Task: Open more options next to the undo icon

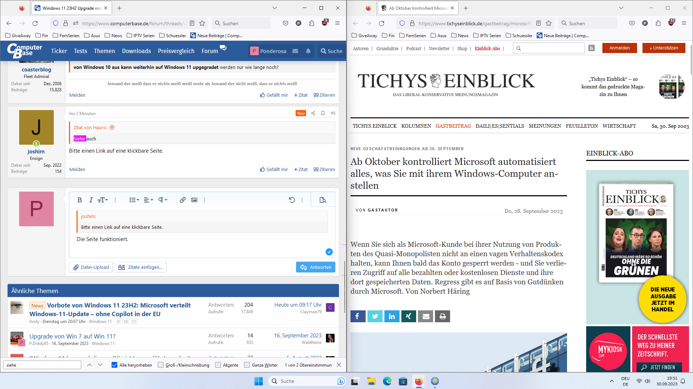Action: pyautogui.click(x=302, y=200)
